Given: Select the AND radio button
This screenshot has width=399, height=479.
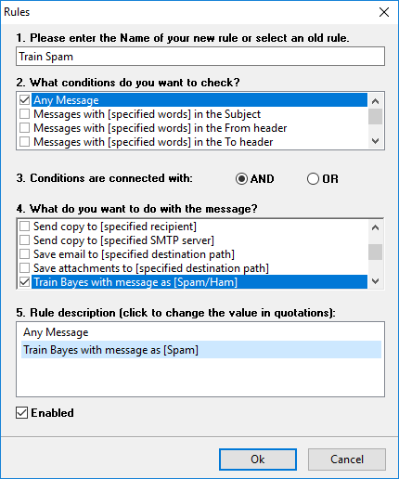Looking at the screenshot, I should 241,179.
